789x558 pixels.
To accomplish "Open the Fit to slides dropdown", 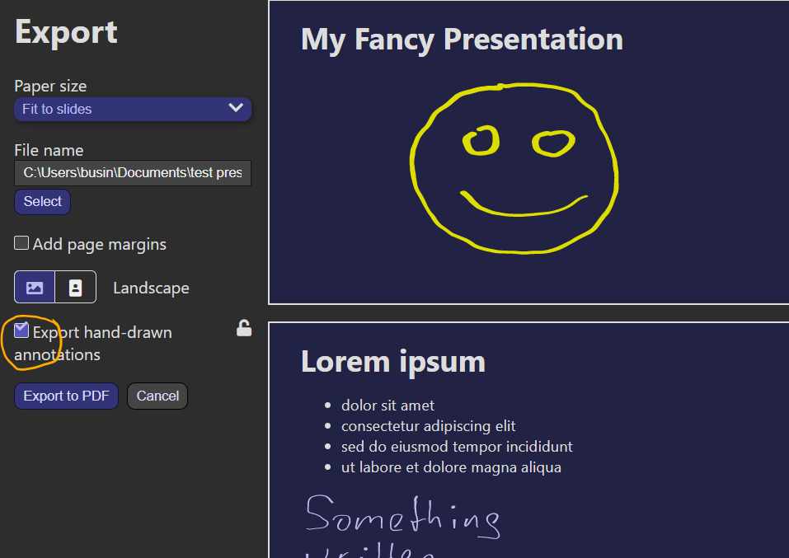I will pos(132,108).
